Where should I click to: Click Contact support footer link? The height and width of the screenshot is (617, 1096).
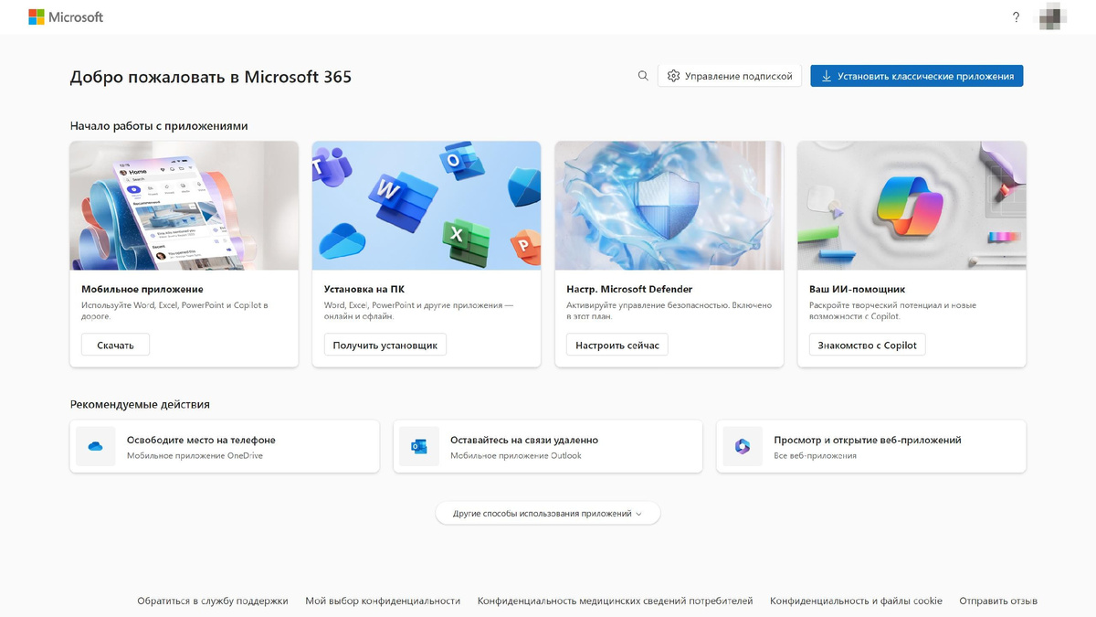click(213, 601)
